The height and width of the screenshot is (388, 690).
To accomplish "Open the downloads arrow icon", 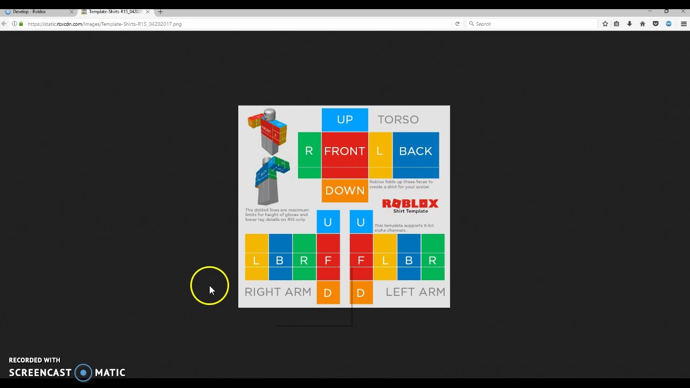I will click(x=629, y=24).
